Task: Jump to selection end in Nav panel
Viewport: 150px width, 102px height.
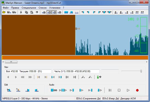Action: [x=60, y=77]
